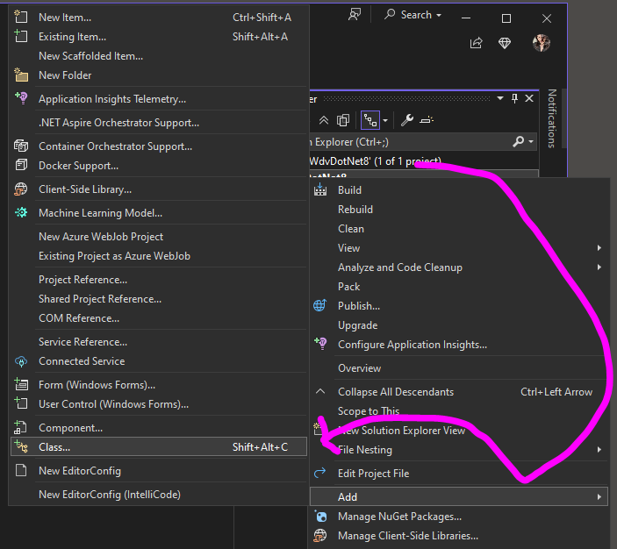Viewport: 617px width, 549px height.
Task: Click the diamond-shaped icon beside the avatar
Action: pos(505,43)
